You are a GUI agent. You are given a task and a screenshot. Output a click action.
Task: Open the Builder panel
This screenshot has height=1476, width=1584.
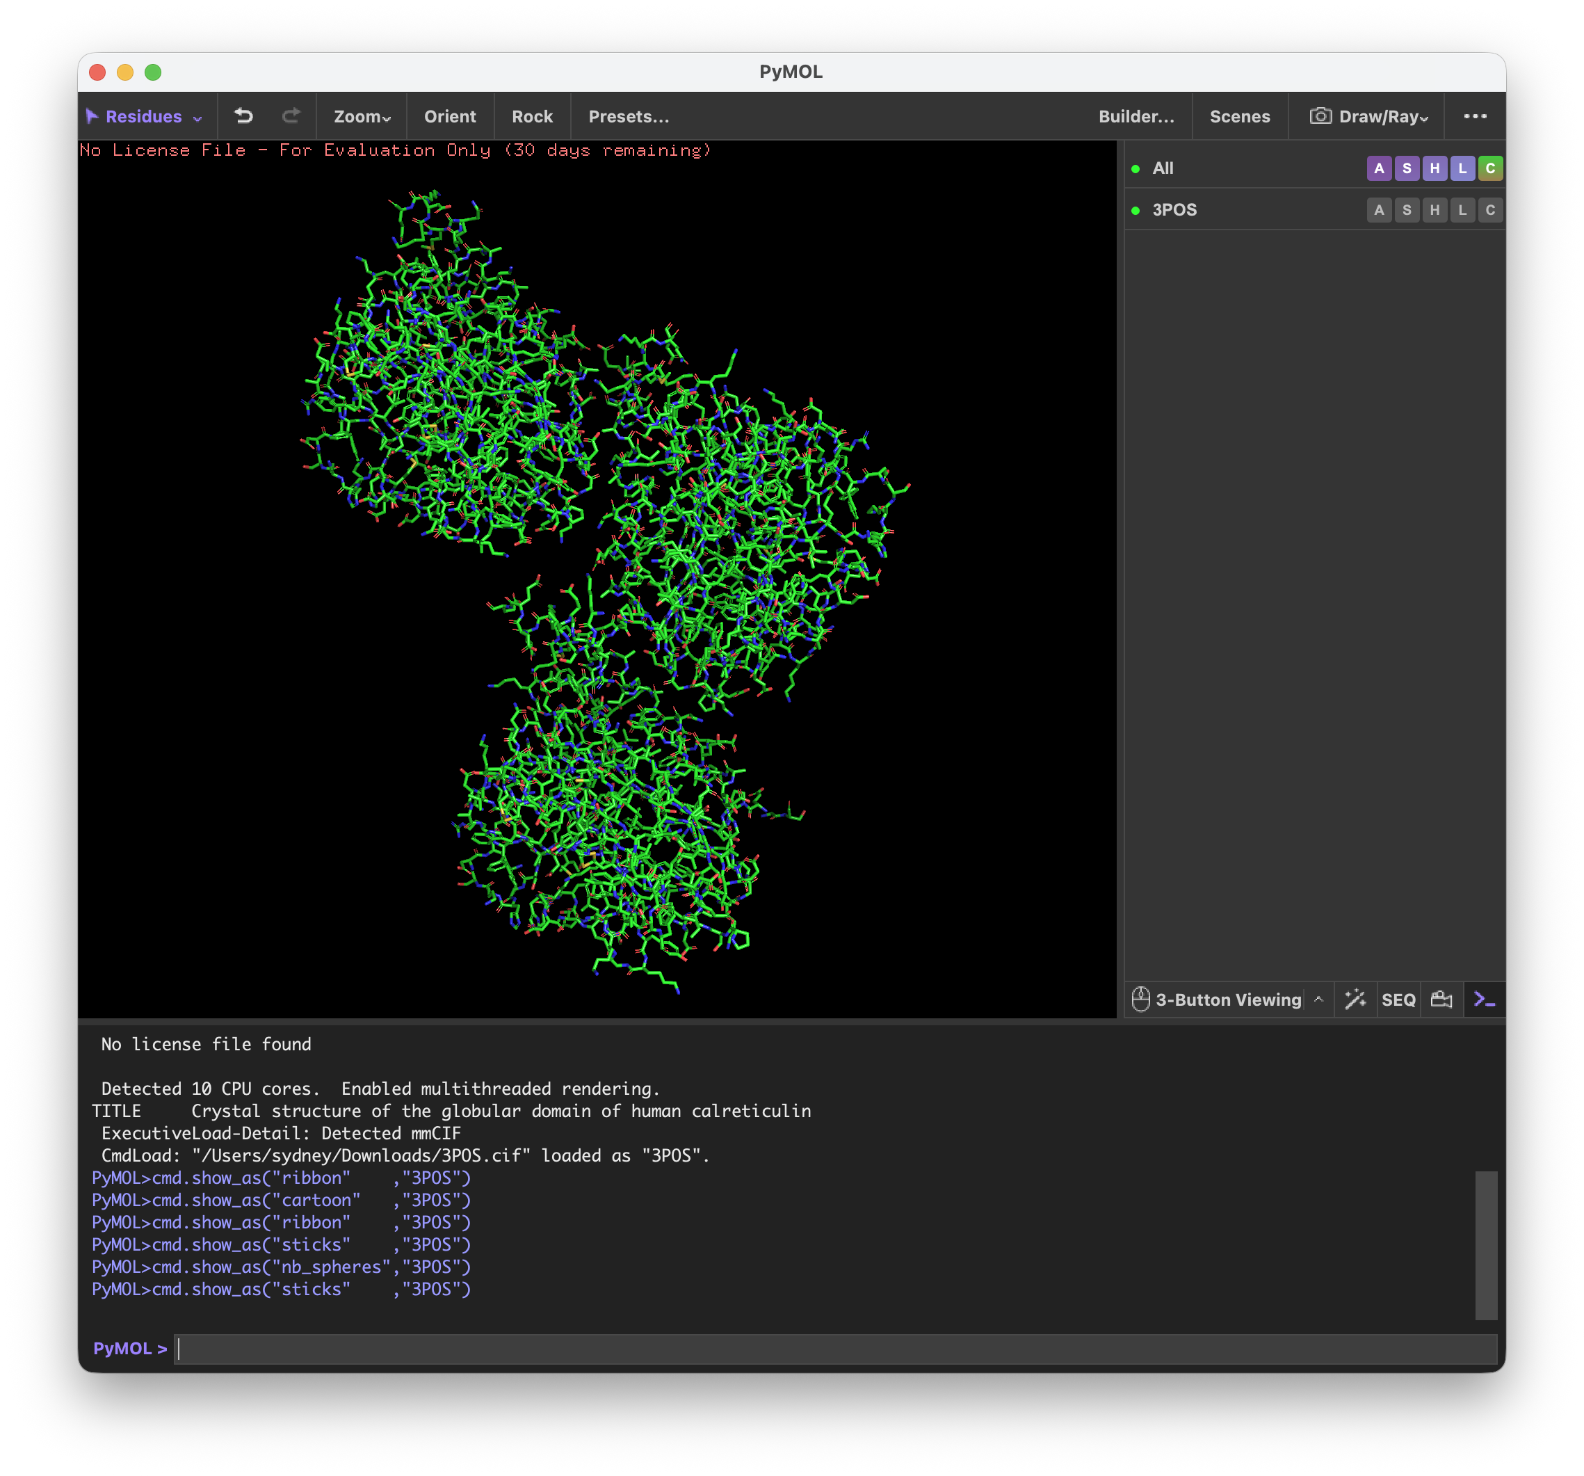[x=1136, y=116]
